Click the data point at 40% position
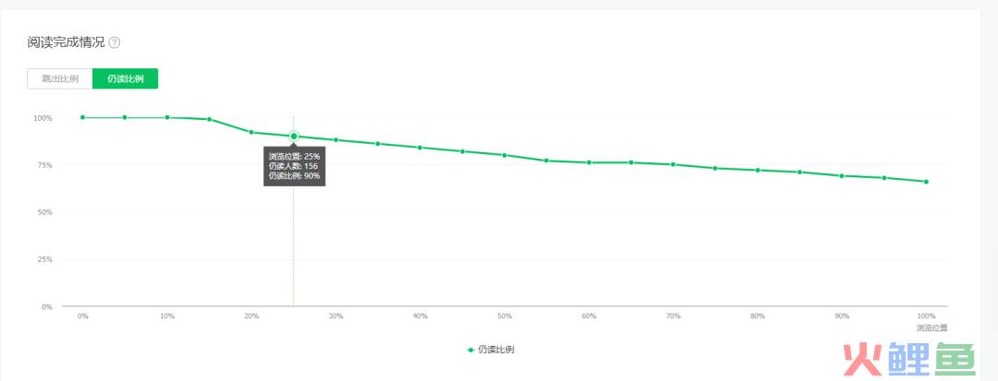This screenshot has width=998, height=381. pyautogui.click(x=420, y=148)
